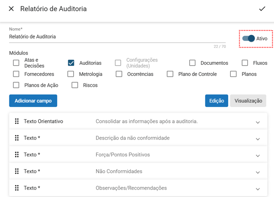This screenshot has height=197, width=274.
Task: Toggle the Ativo switch off
Action: [x=249, y=38]
